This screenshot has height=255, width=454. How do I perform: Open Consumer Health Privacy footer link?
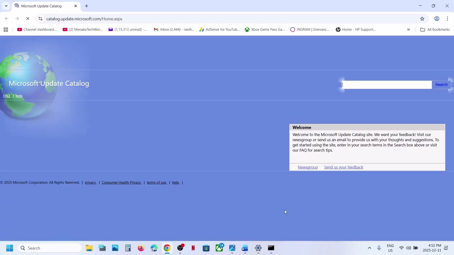pos(121,182)
